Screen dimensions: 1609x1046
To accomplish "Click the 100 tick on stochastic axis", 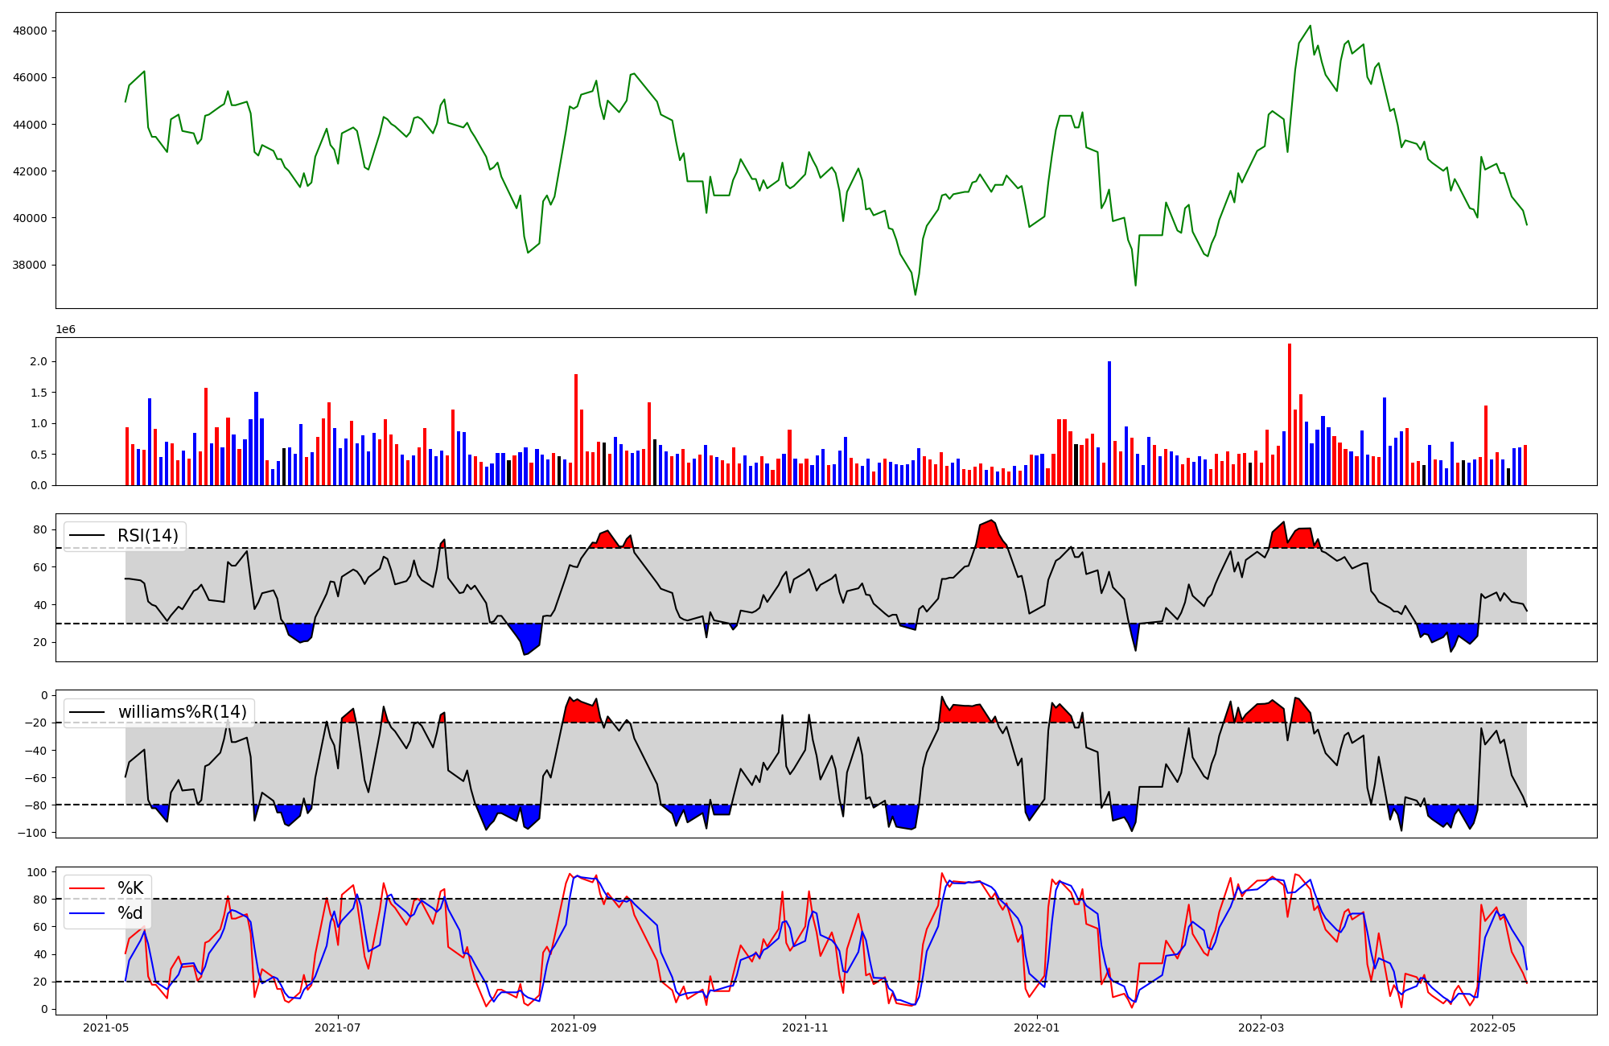I will coord(37,872).
